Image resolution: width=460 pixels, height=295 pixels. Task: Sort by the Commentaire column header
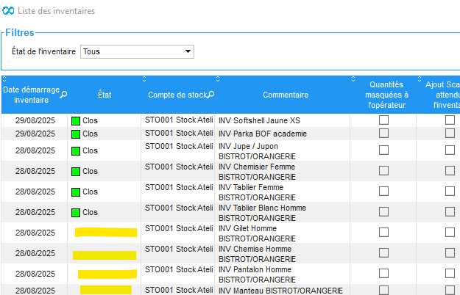(285, 95)
